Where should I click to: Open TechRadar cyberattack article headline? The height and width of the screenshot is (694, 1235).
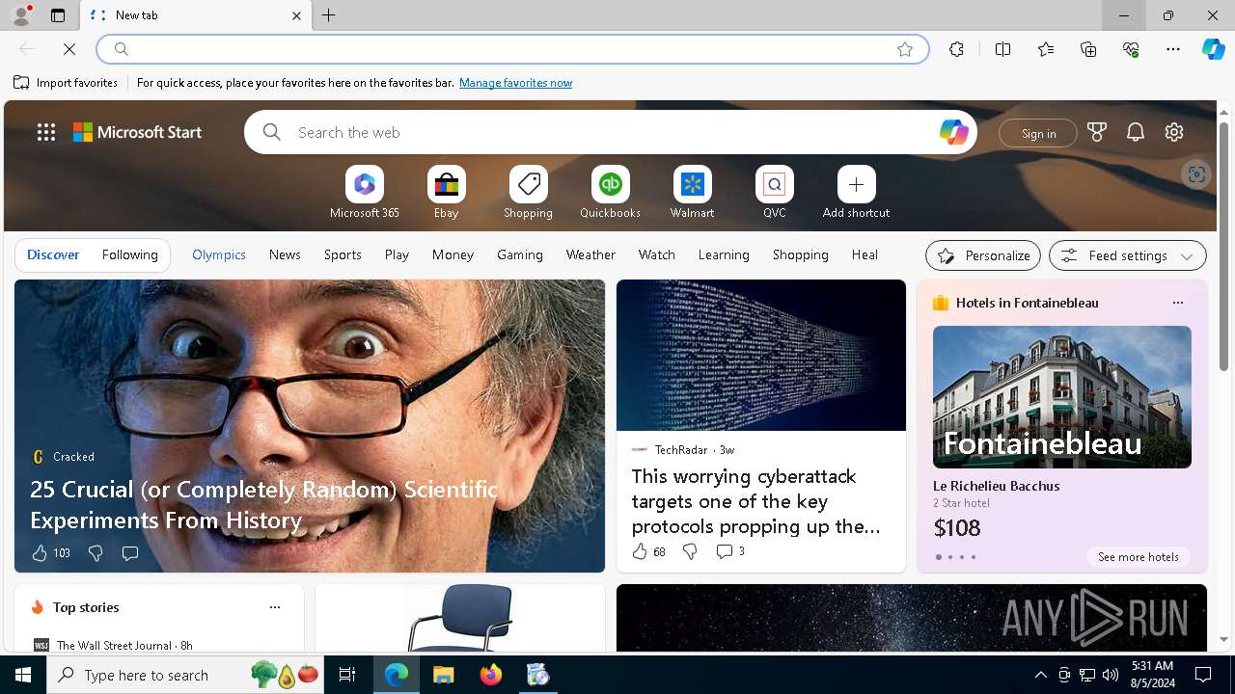click(x=755, y=501)
